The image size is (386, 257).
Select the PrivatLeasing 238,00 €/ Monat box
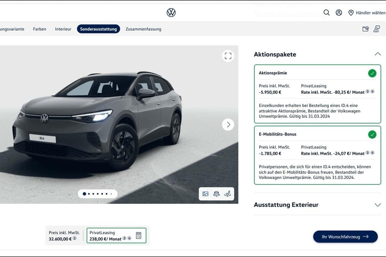click(x=116, y=236)
